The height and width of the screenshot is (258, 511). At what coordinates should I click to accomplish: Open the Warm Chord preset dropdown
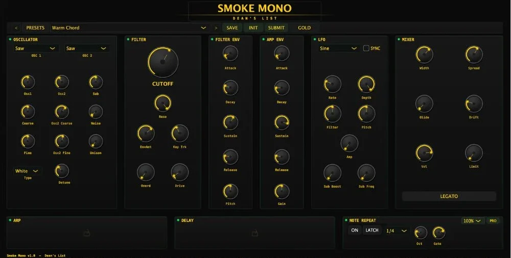[x=129, y=28]
